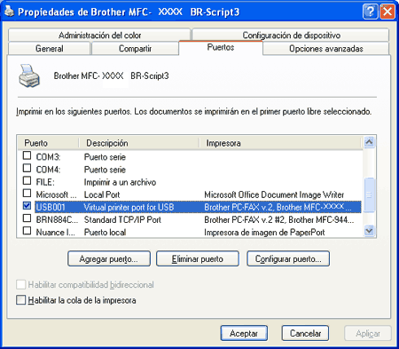Open the Compartir tab
Viewport: 399px width, 349px height.
click(x=135, y=49)
